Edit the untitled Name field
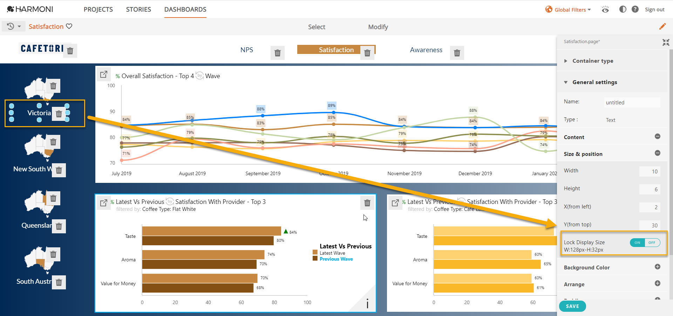673x316 pixels. point(632,102)
